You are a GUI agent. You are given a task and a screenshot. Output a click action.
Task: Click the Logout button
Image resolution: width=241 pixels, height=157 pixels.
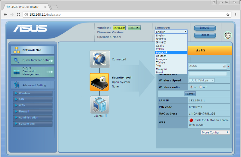(x=205, y=28)
